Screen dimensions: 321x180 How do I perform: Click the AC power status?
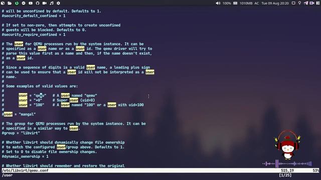pos(256,3)
